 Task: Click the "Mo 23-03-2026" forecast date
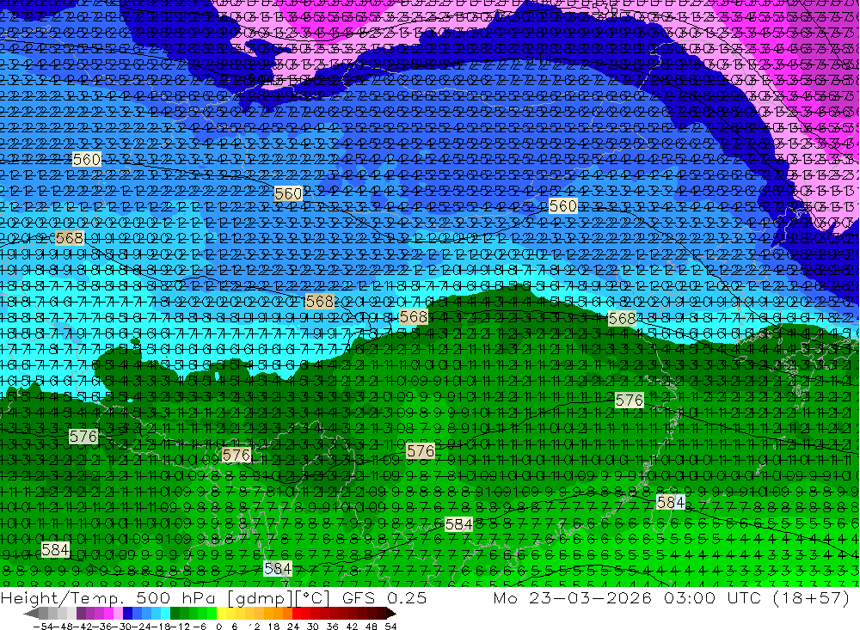tap(572, 597)
